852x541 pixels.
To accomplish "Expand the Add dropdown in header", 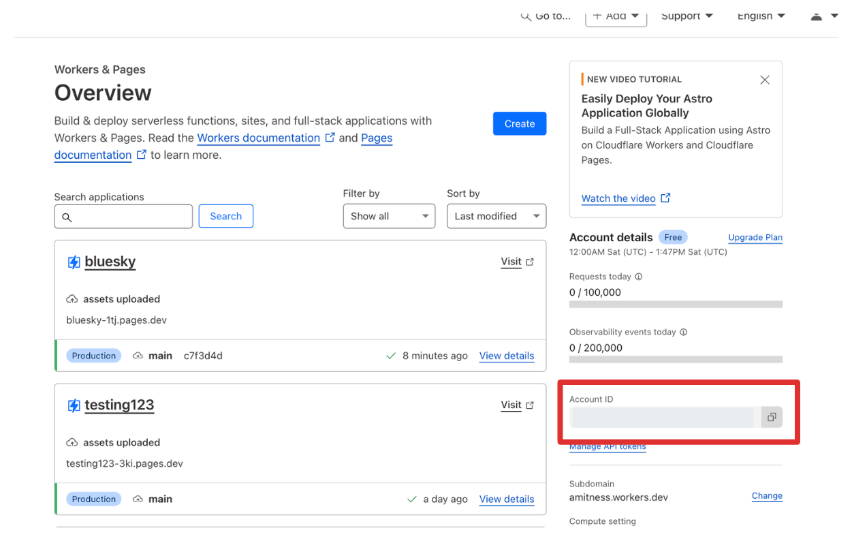I will coord(616,16).
